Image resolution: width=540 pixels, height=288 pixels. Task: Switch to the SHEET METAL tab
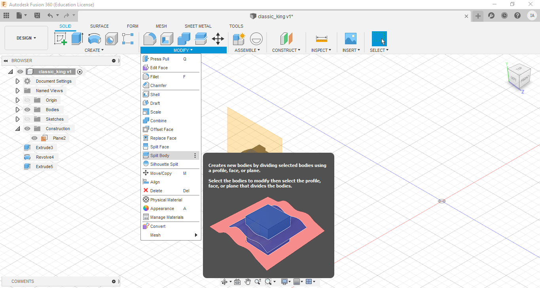click(198, 26)
